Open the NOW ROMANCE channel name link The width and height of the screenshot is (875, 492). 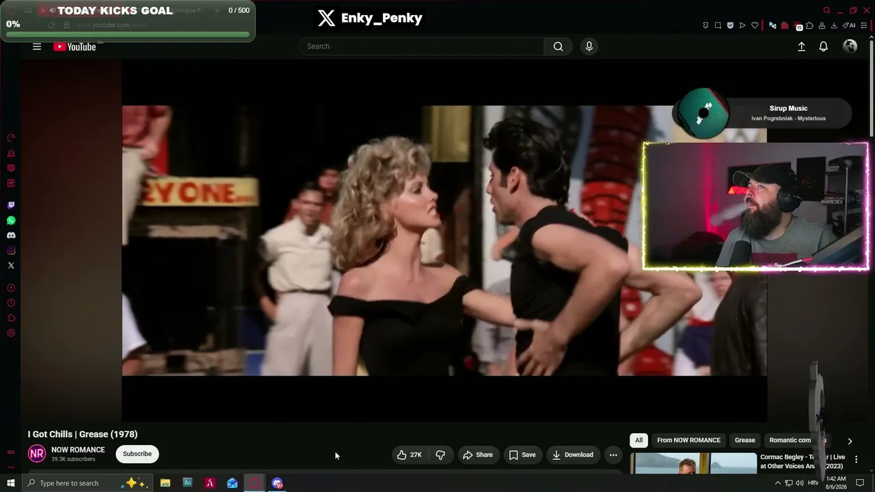pos(78,450)
